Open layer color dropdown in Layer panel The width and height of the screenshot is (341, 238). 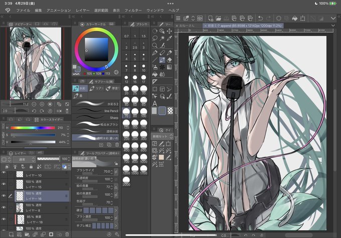click(x=66, y=167)
